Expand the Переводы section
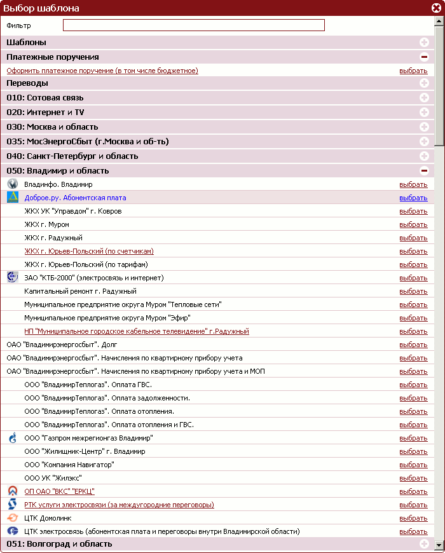The height and width of the screenshot is (553, 445). point(424,83)
